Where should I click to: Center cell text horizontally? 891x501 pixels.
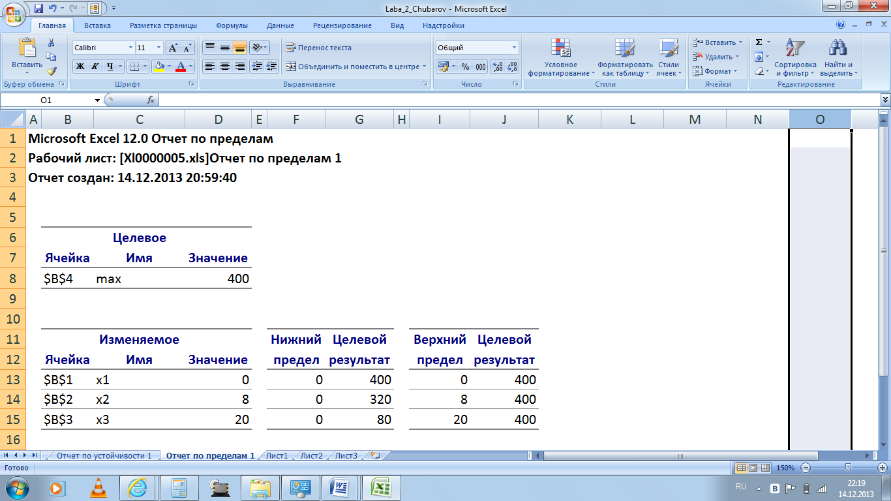point(224,67)
